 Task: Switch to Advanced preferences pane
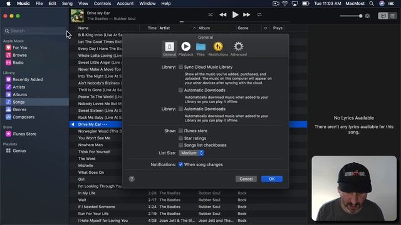[x=239, y=49]
